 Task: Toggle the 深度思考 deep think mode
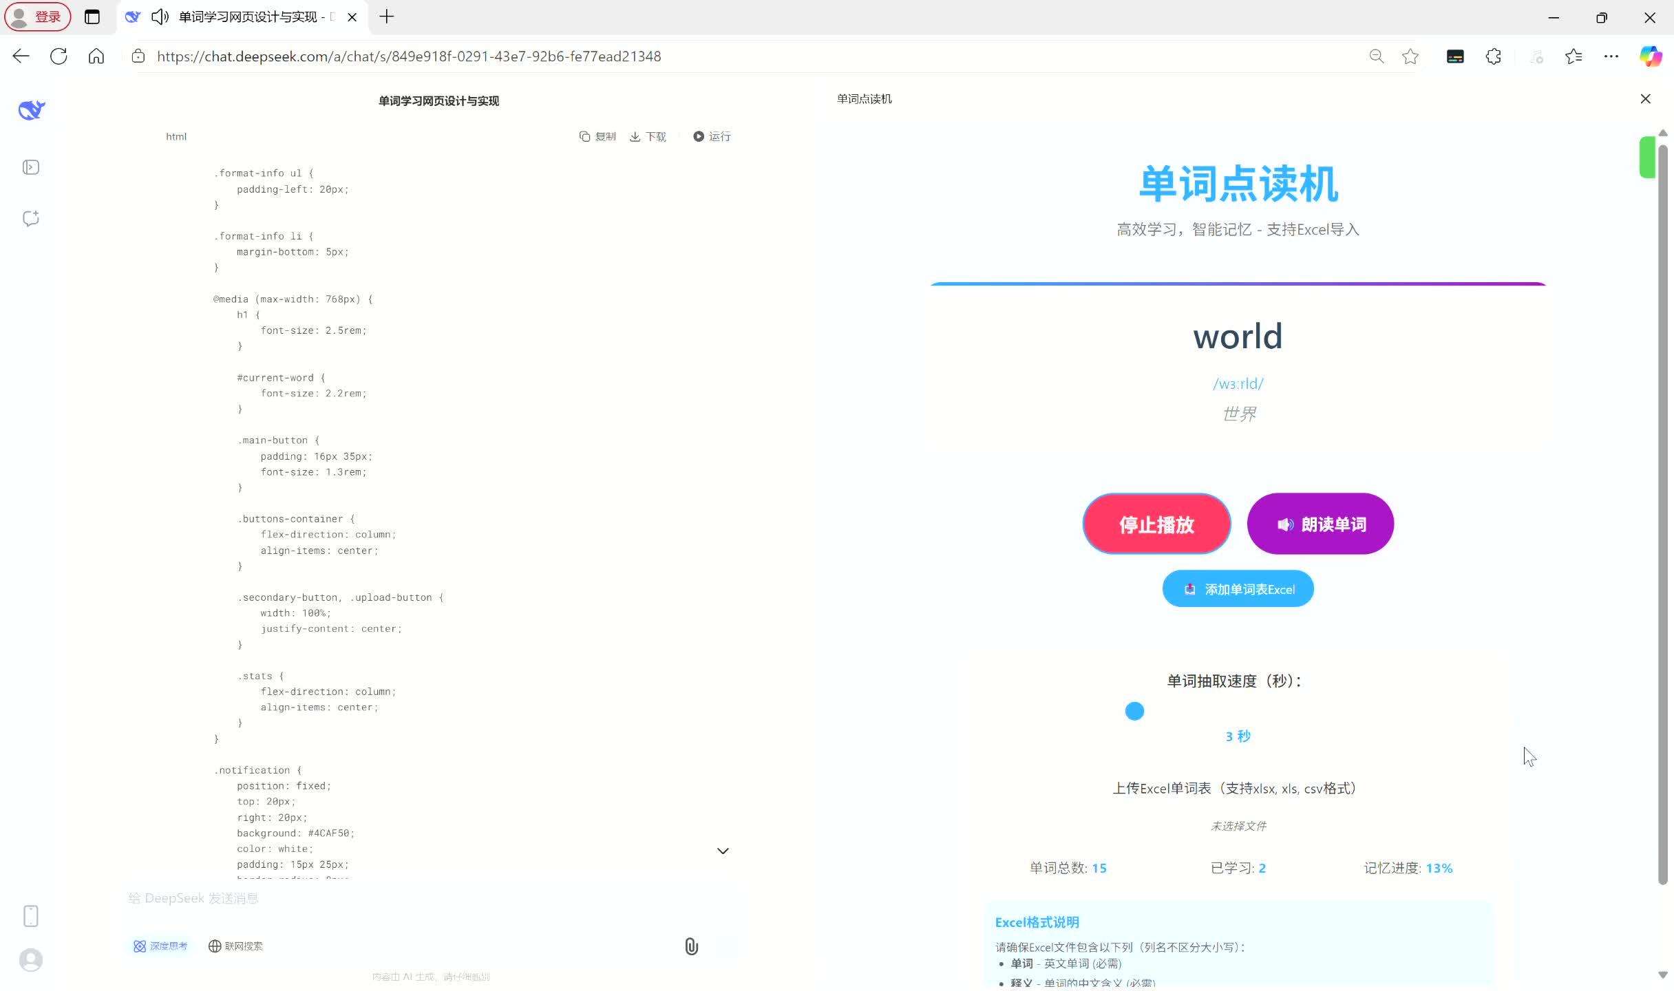click(160, 946)
